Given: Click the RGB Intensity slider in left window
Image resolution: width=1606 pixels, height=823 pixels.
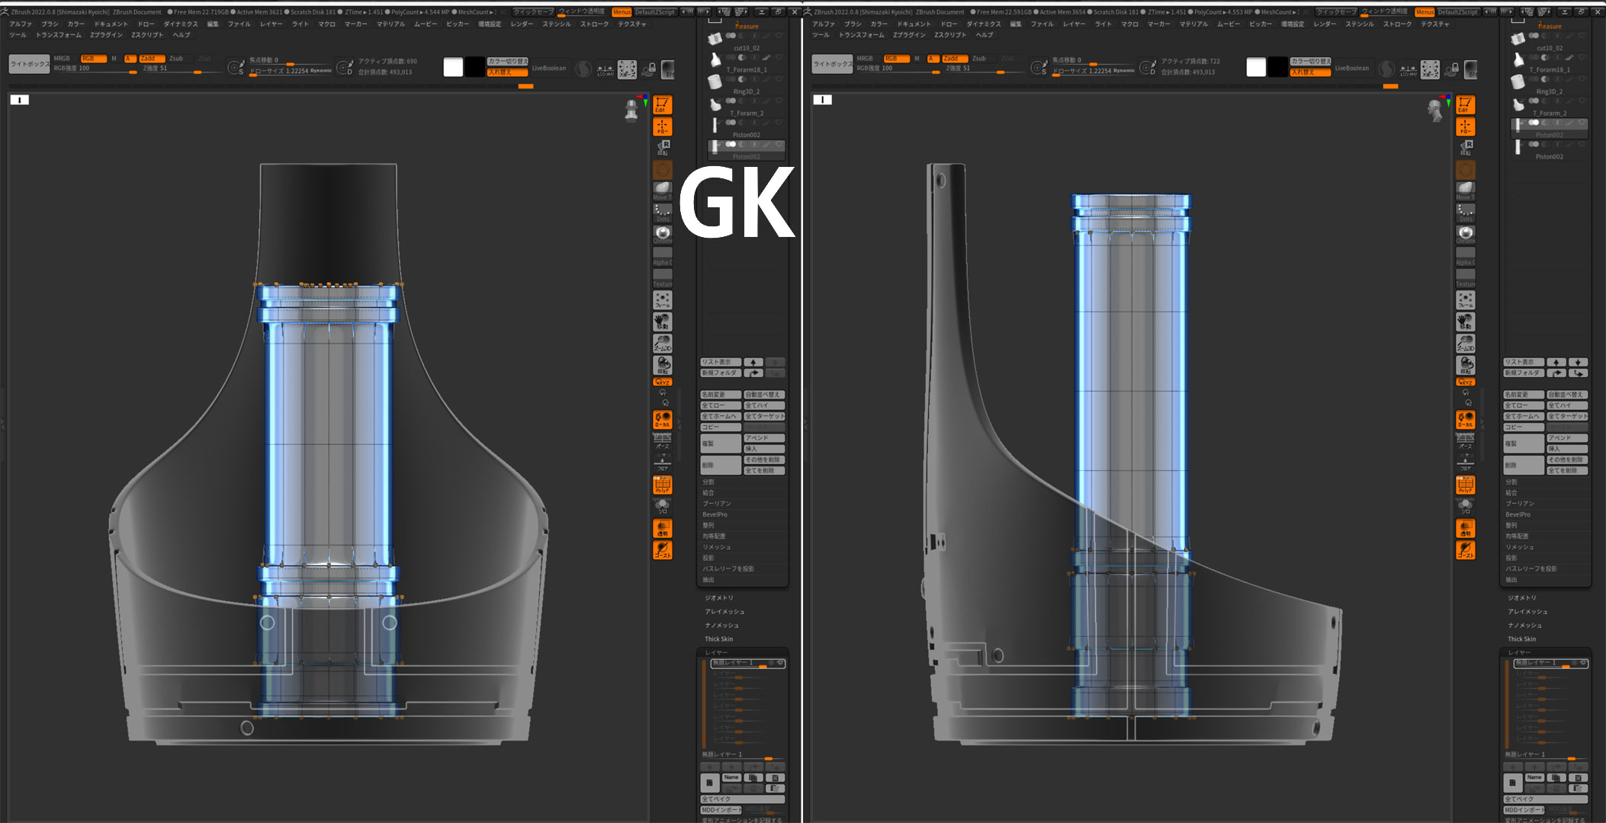Looking at the screenshot, I should [x=95, y=69].
